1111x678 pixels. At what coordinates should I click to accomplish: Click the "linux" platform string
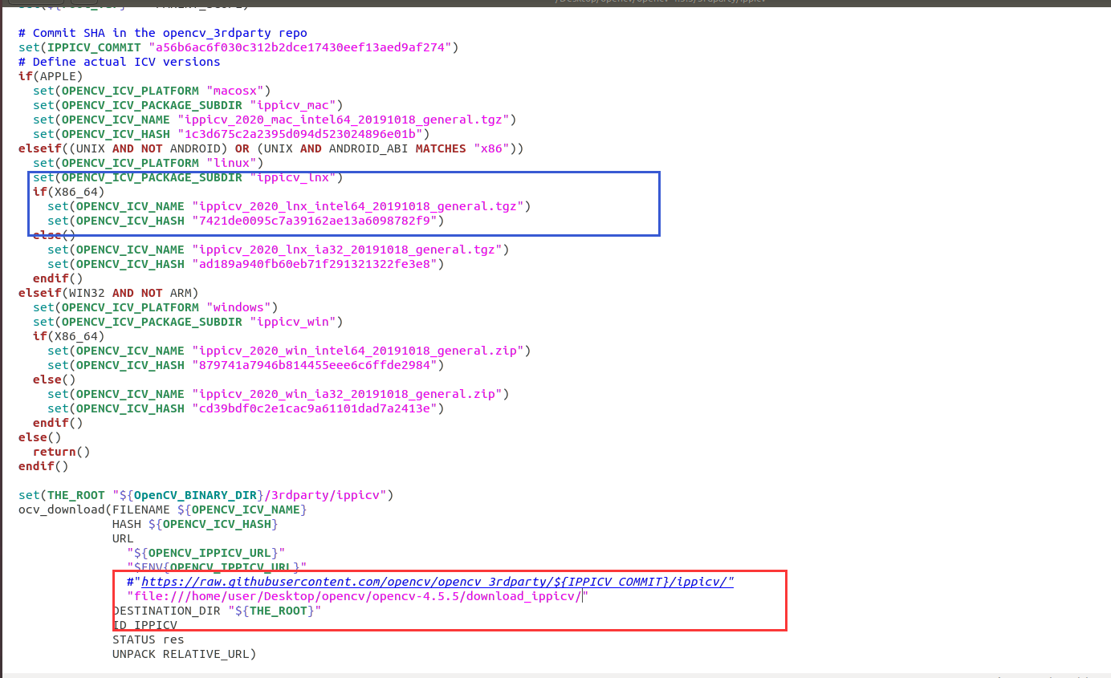point(231,163)
